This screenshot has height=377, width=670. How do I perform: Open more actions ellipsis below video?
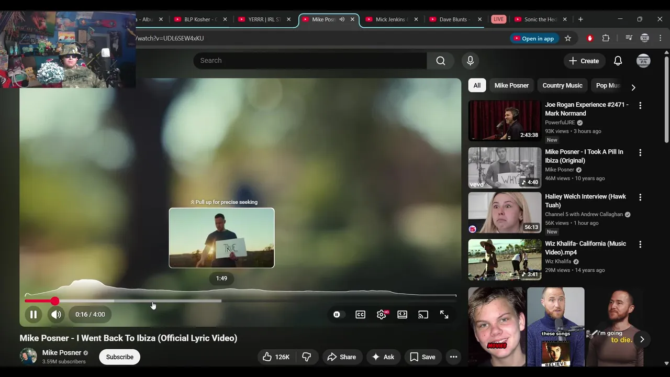tap(453, 357)
